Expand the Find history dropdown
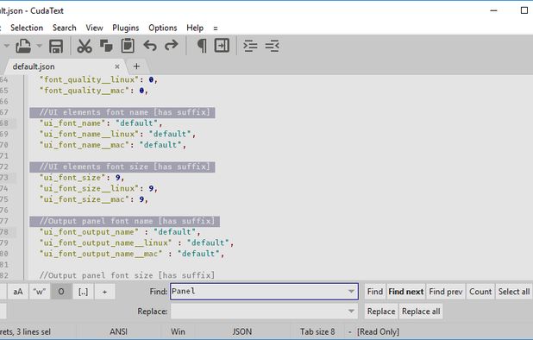Viewport: 533px width, 340px height. [351, 292]
